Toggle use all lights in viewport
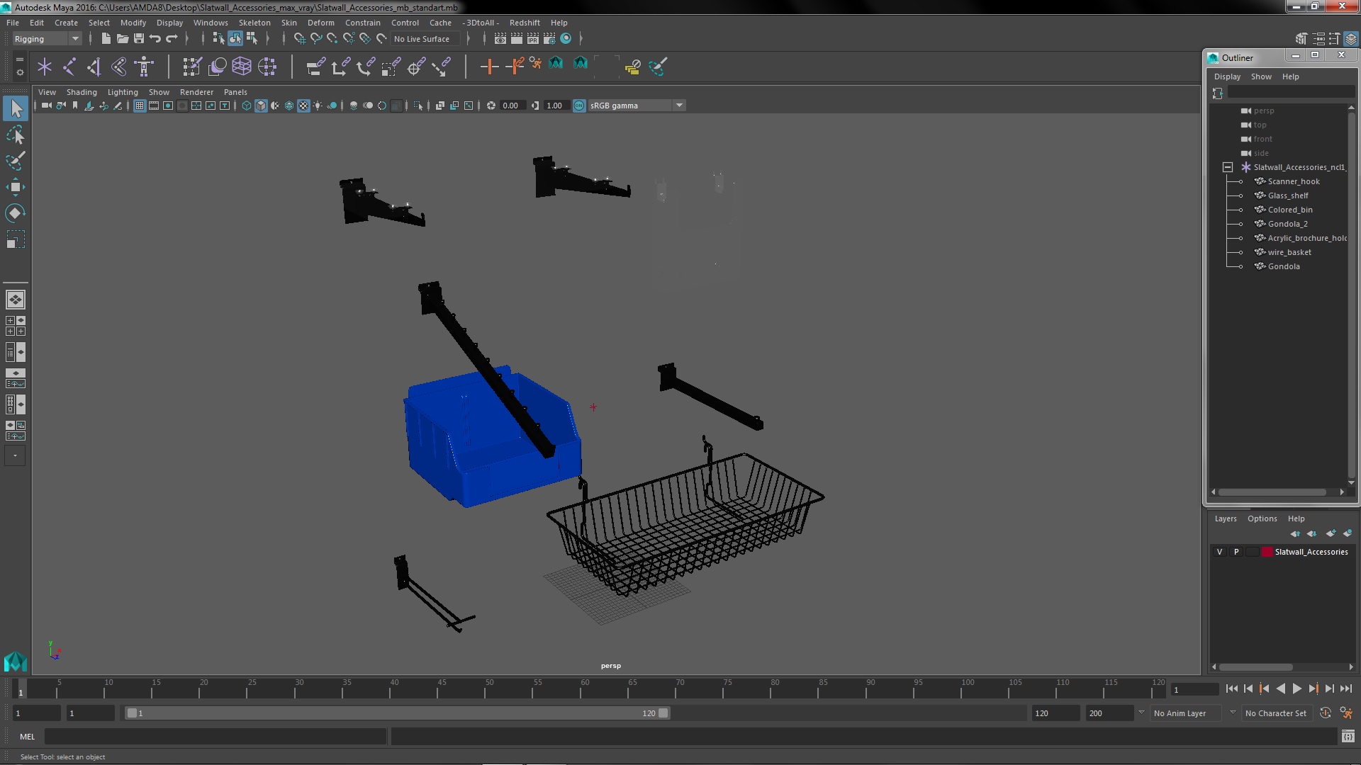This screenshot has width=1361, height=765. (x=318, y=106)
